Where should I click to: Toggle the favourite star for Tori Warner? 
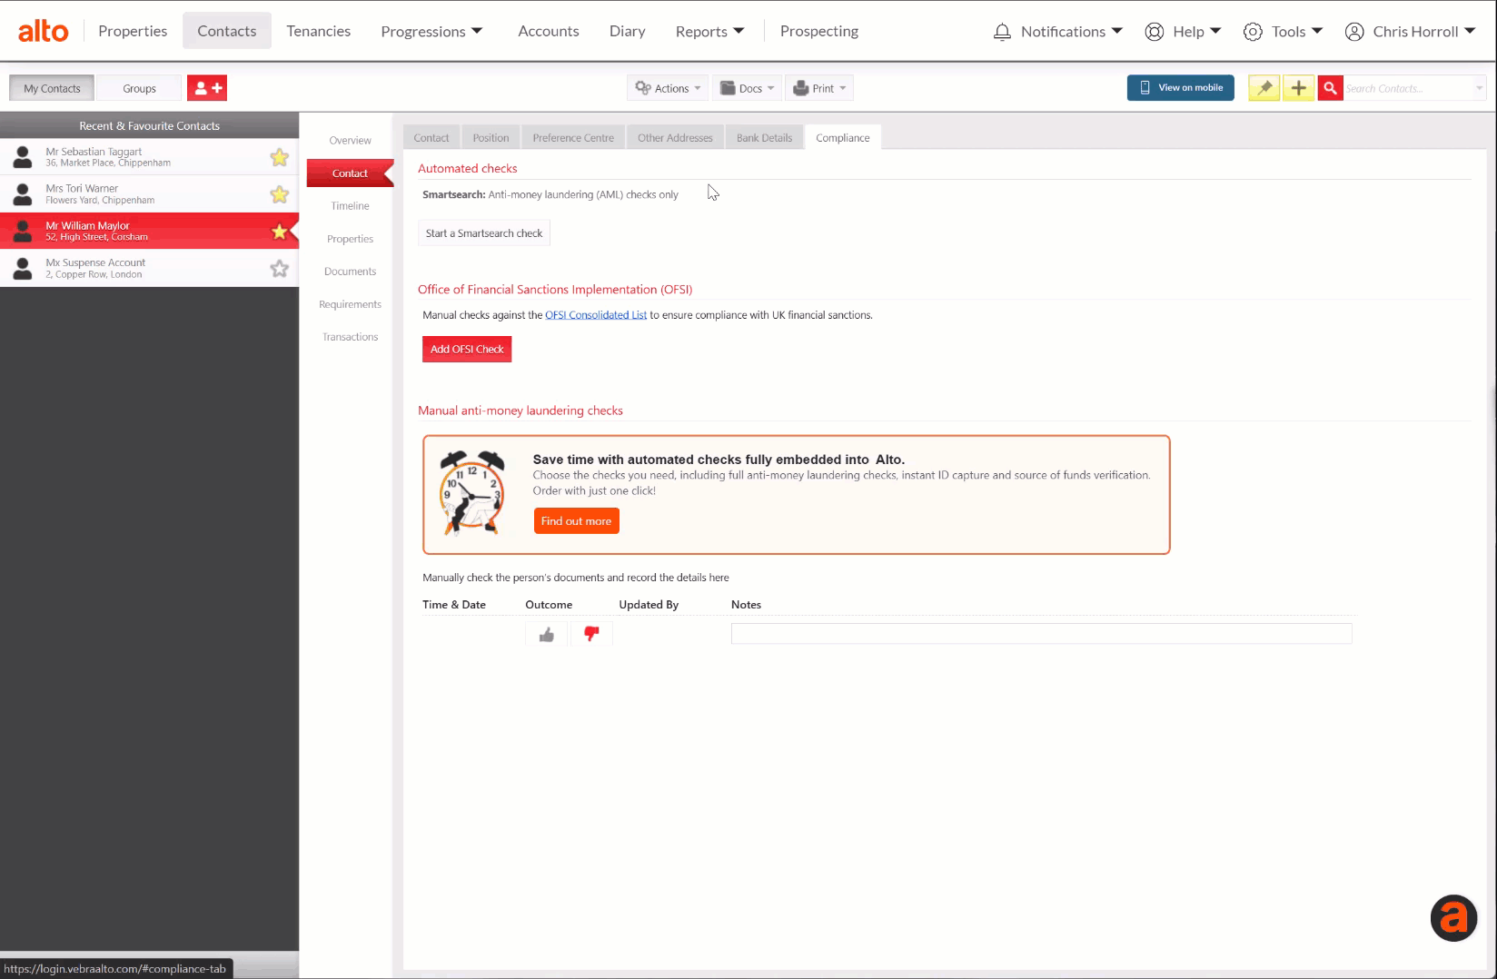point(279,194)
